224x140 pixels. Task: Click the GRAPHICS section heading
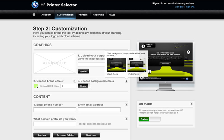point(43,45)
